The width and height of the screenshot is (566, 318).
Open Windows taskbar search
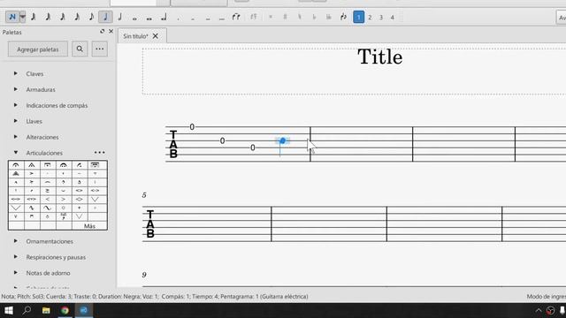click(27, 310)
